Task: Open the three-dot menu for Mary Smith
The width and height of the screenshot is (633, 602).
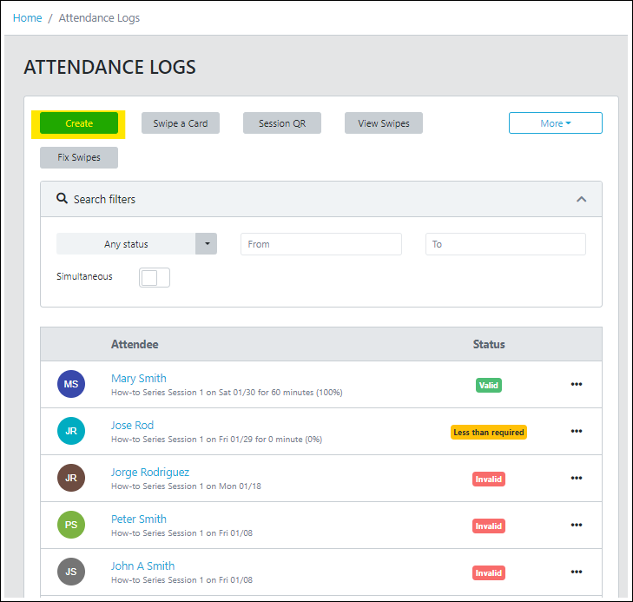Action: pyautogui.click(x=577, y=384)
